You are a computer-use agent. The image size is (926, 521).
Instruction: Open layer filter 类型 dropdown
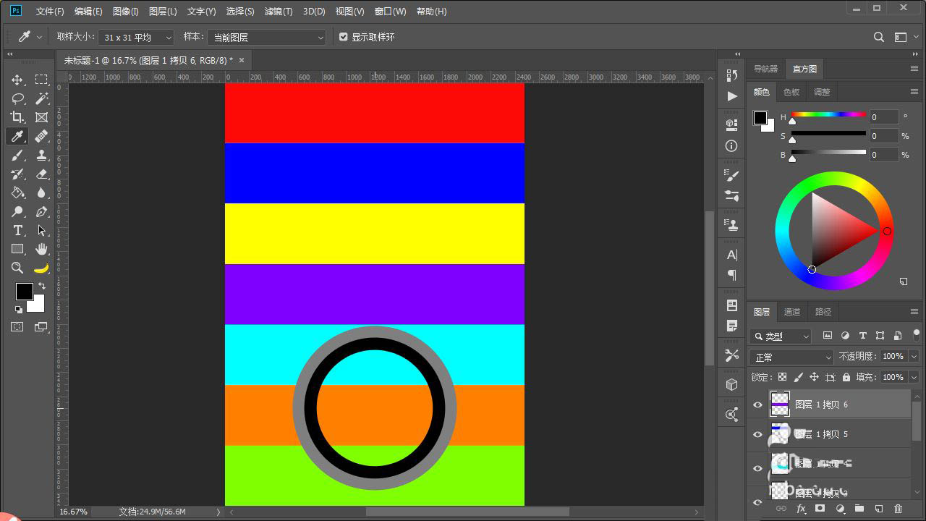[x=781, y=336]
